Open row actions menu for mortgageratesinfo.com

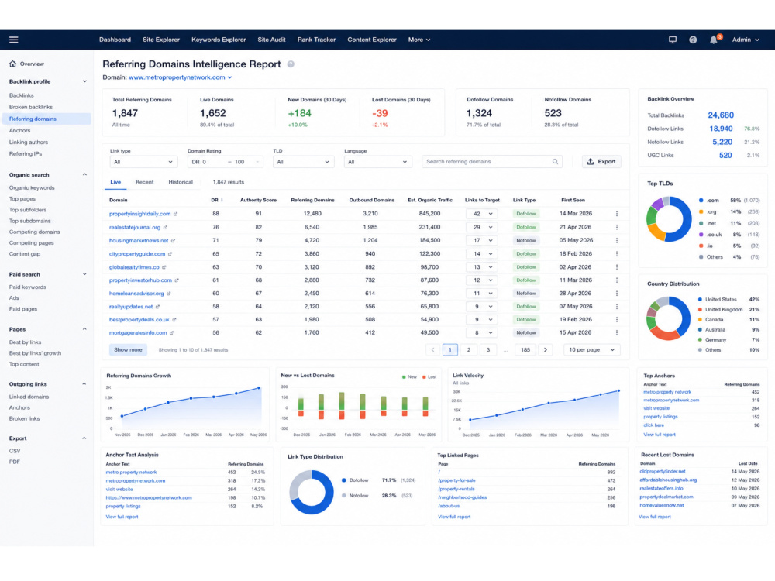coord(617,333)
